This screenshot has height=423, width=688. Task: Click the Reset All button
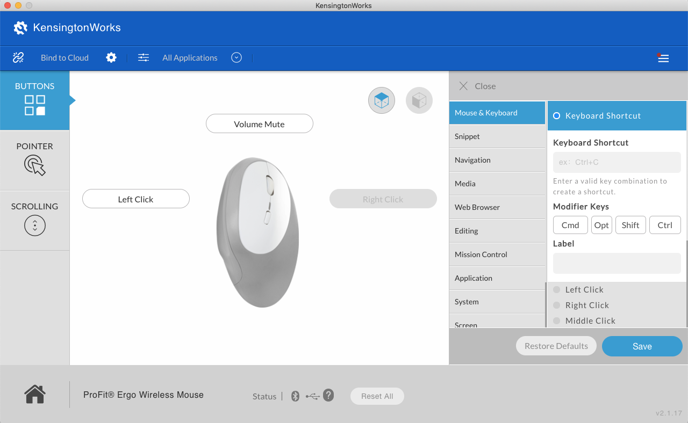[x=377, y=396]
